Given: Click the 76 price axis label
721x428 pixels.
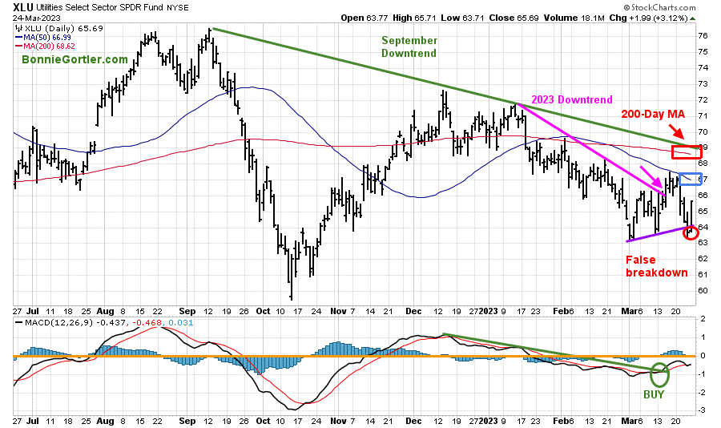Looking at the screenshot, I should 703,36.
